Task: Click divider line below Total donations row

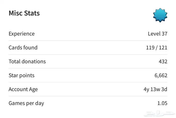Action: click(88, 68)
